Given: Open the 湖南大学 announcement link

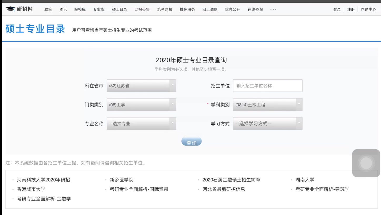Looking at the screenshot, I should (x=304, y=180).
